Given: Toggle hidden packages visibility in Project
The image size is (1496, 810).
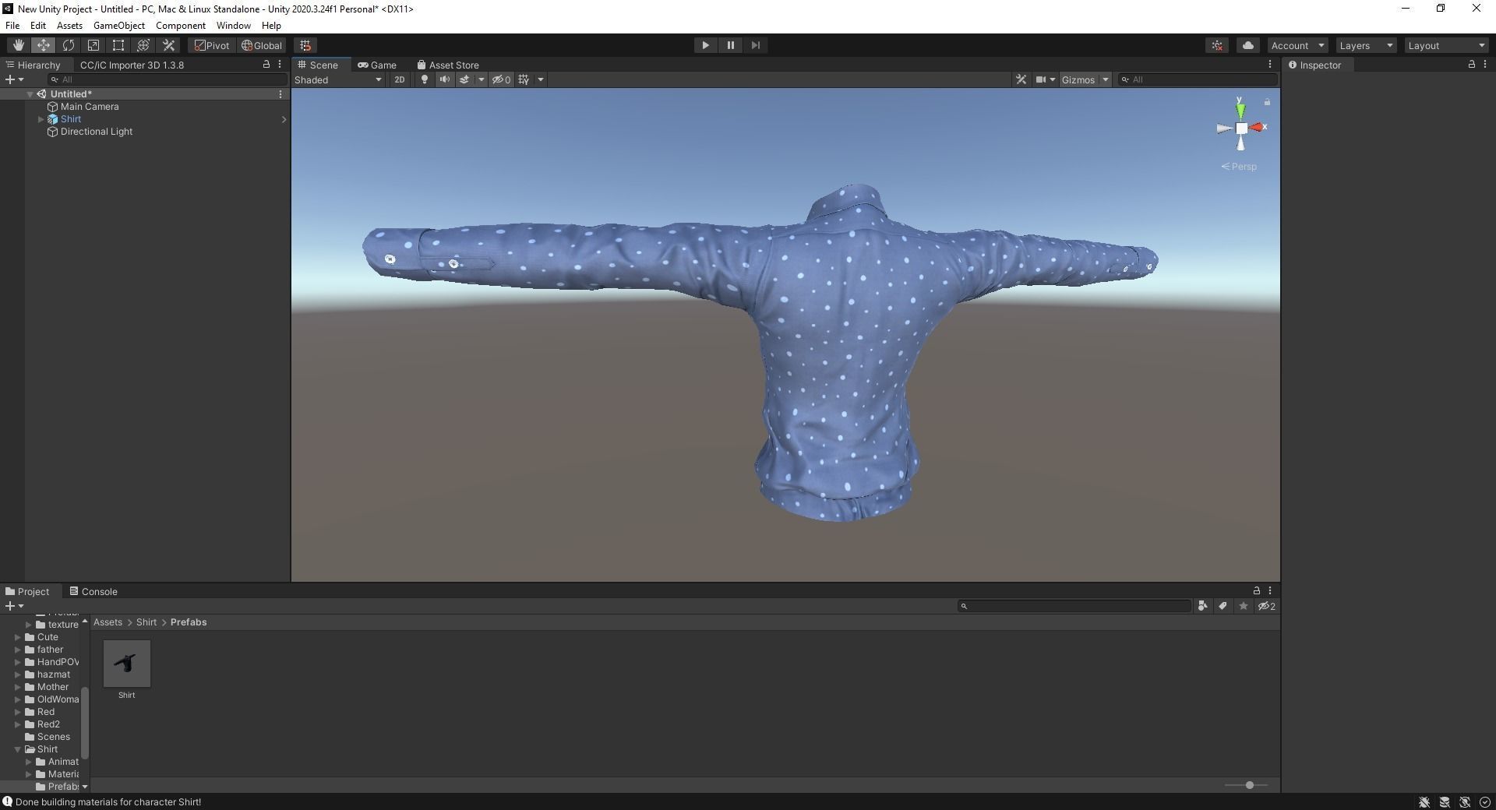Looking at the screenshot, I should click(1267, 606).
